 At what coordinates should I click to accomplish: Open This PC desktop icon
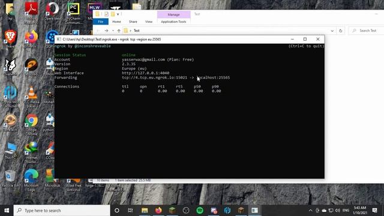10,151
